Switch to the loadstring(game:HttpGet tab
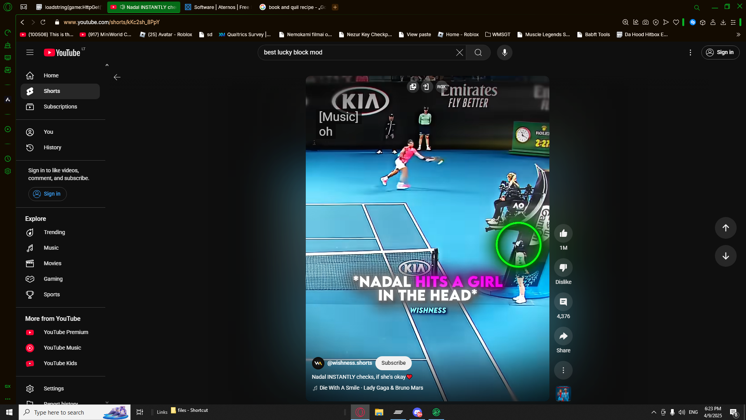This screenshot has width=746, height=420. tap(68, 7)
